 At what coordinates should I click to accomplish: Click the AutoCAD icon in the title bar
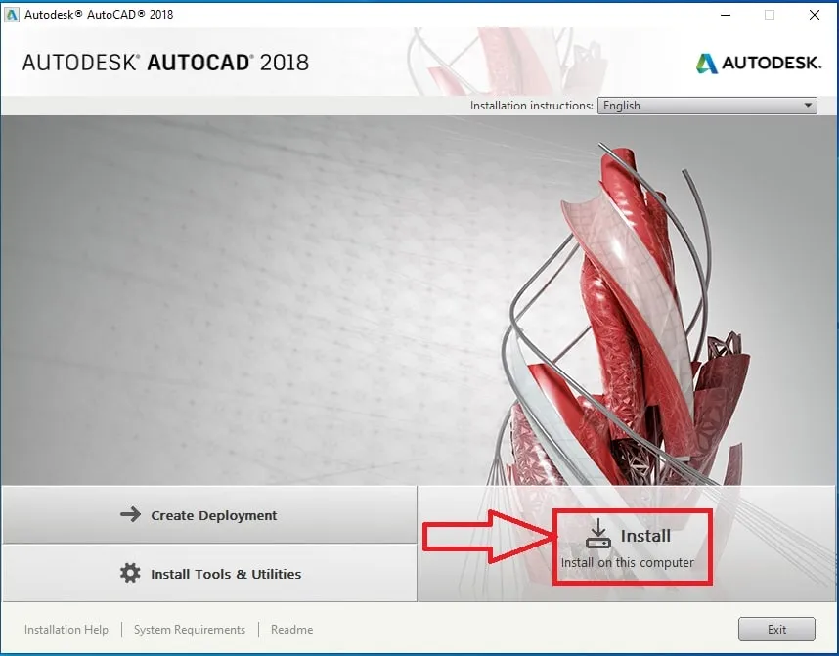tap(14, 14)
